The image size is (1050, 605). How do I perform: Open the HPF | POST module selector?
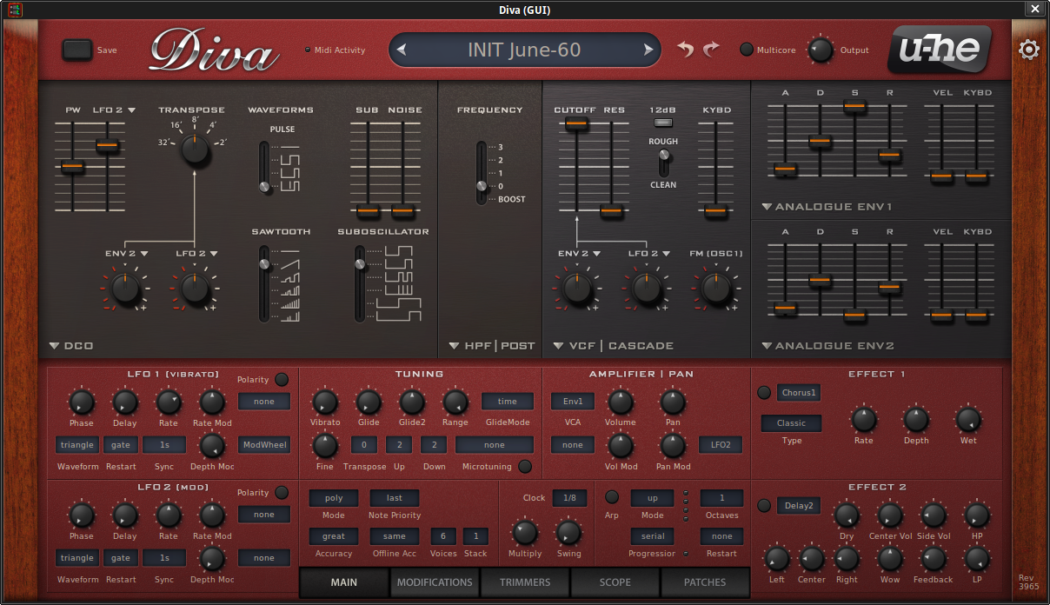[x=492, y=346]
